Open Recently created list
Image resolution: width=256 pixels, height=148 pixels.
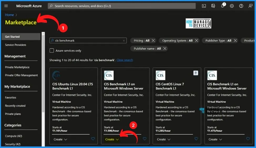point(15,106)
